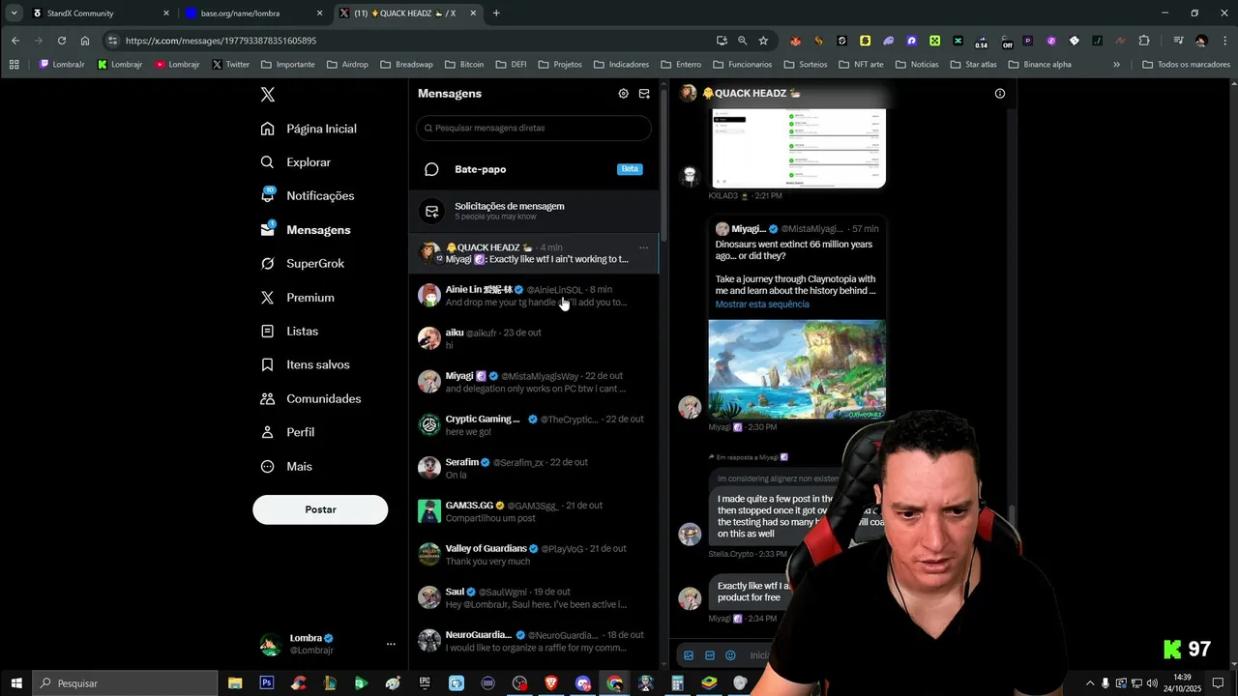The image size is (1238, 696).
Task: Open the shared screenshot from KXLAD3
Action: pos(799,148)
